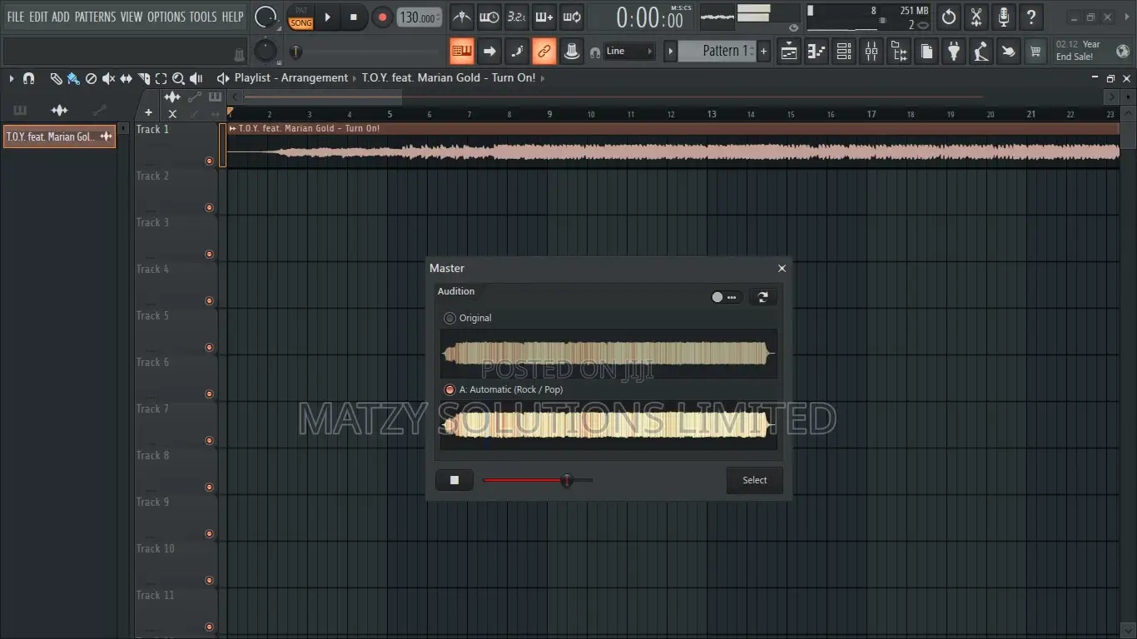Toggle auto-scrolling arrow button
Image resolution: width=1137 pixels, height=639 pixels.
(489, 52)
